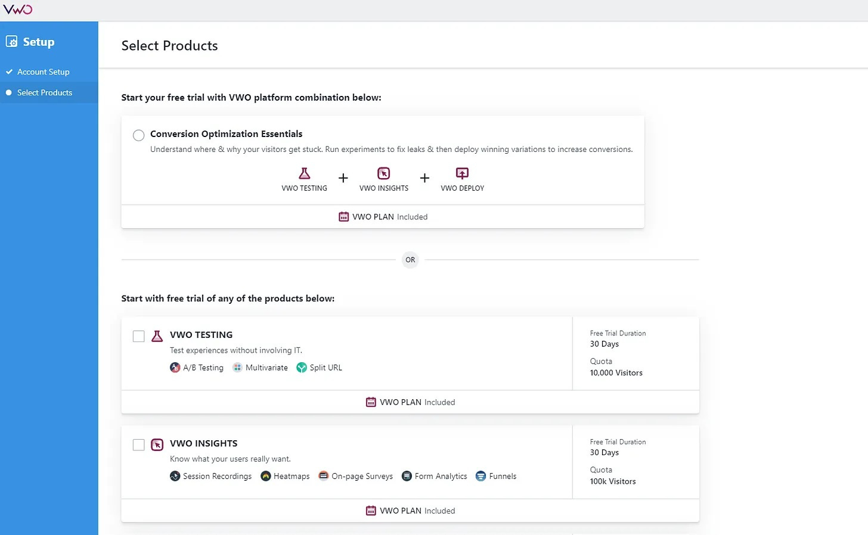This screenshot has width=868, height=535.
Task: Click the VWO logo in the header
Action: (x=18, y=10)
